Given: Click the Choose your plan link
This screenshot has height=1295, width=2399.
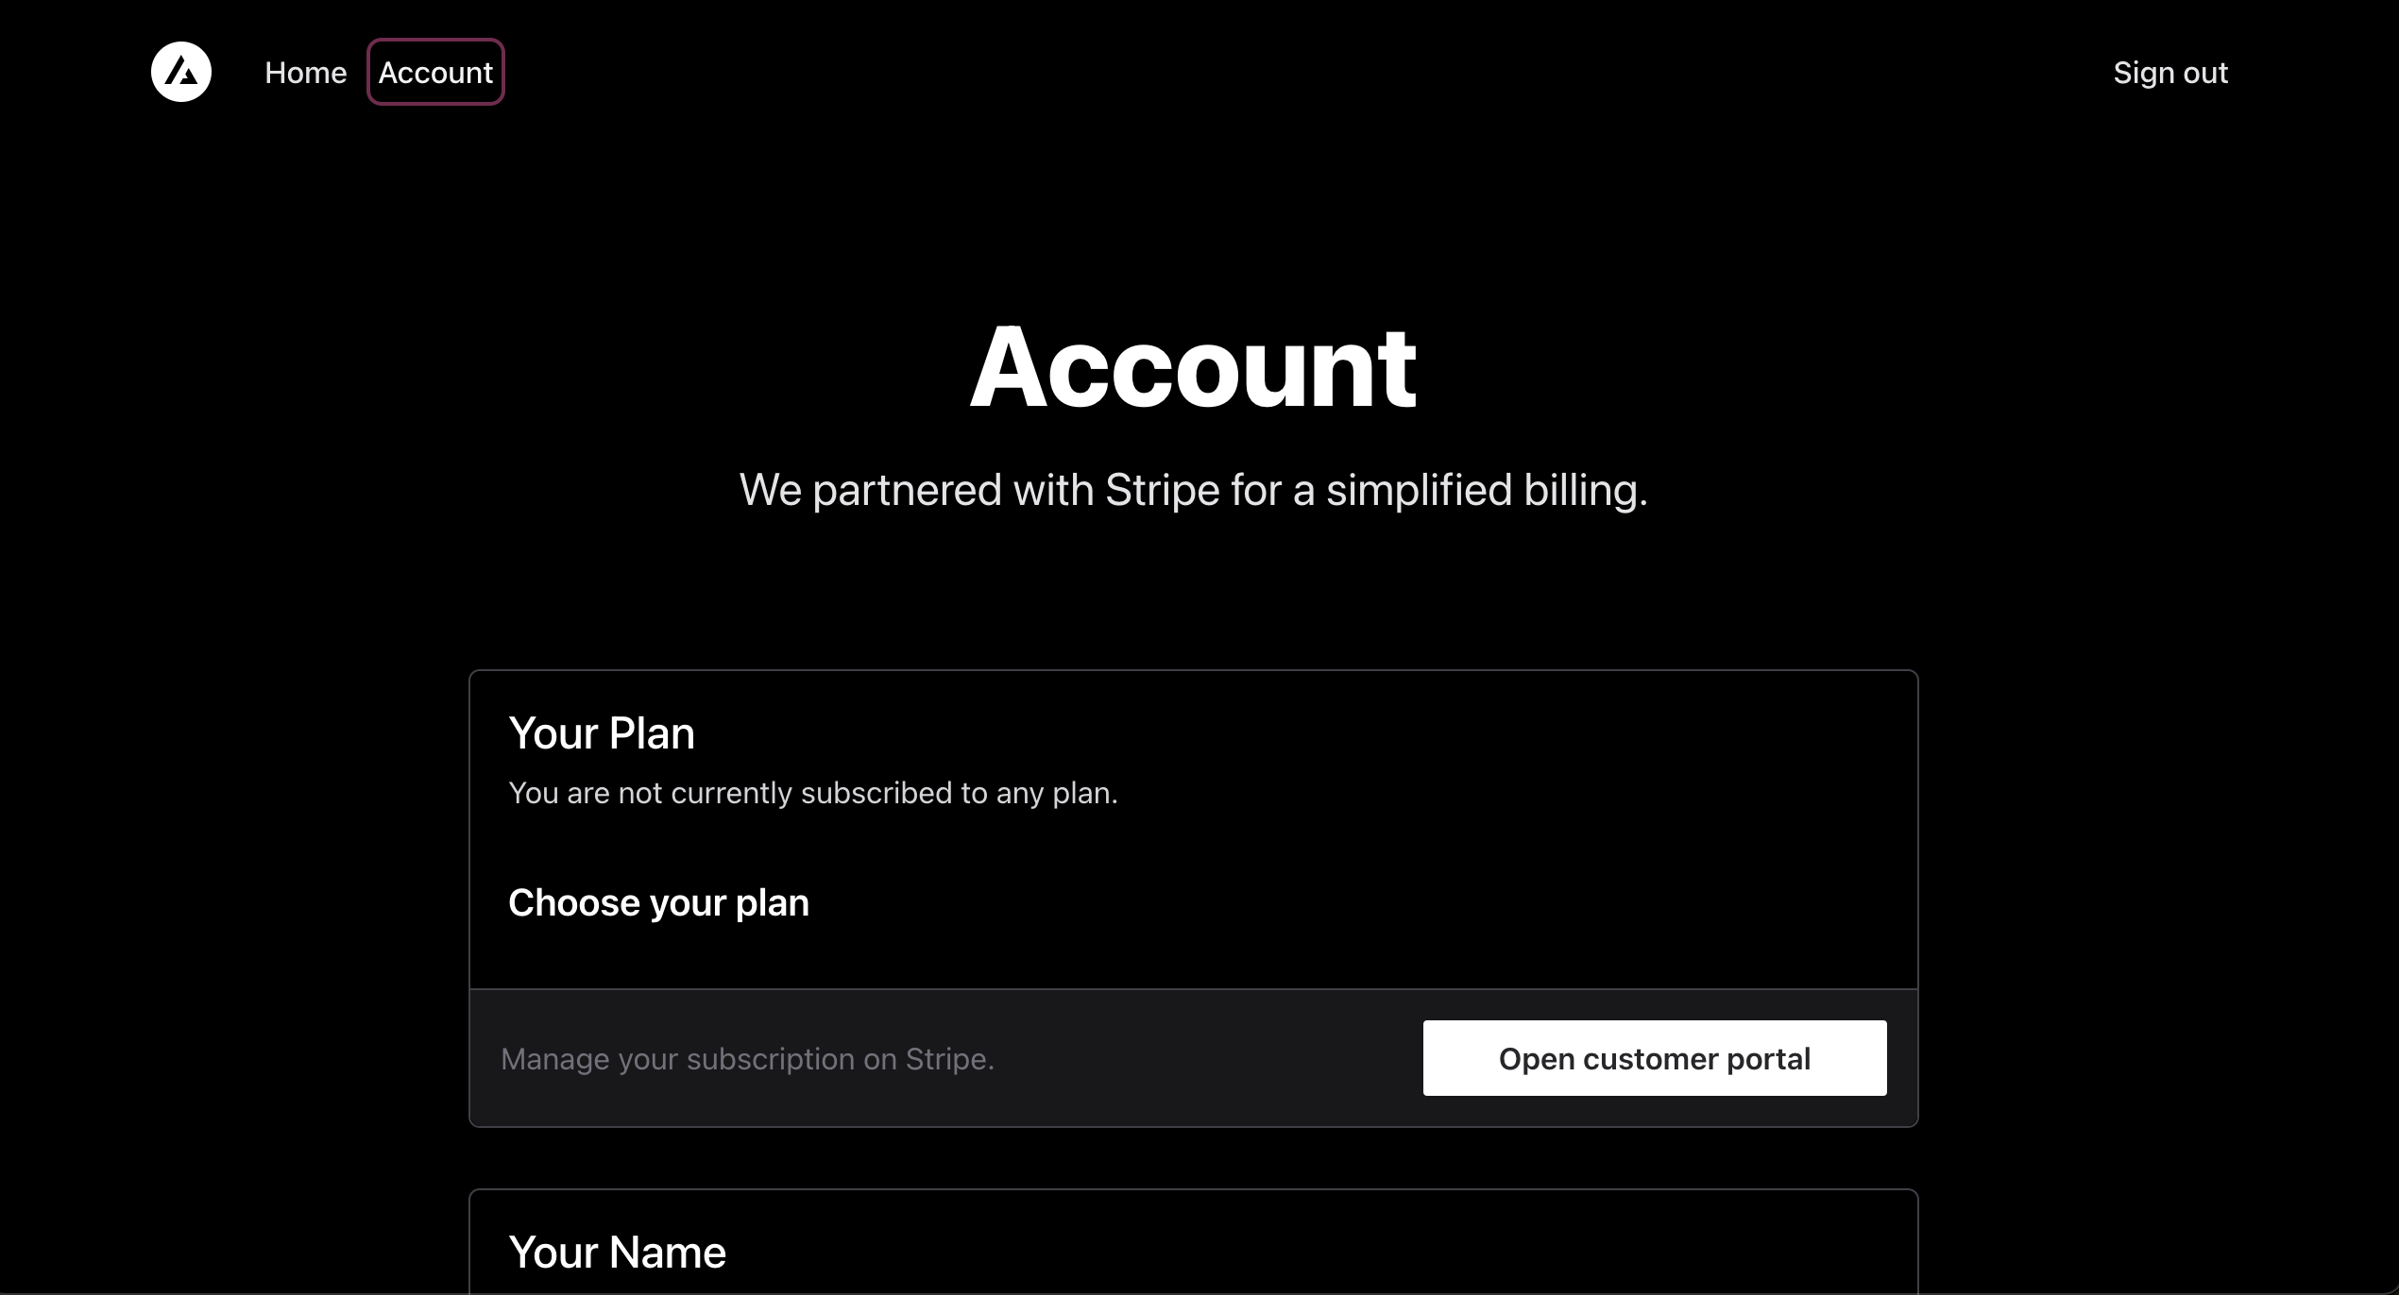Looking at the screenshot, I should (x=658, y=903).
